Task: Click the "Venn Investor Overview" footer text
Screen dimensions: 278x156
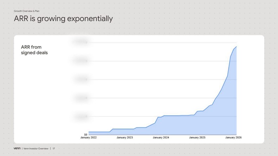Action: point(36,149)
